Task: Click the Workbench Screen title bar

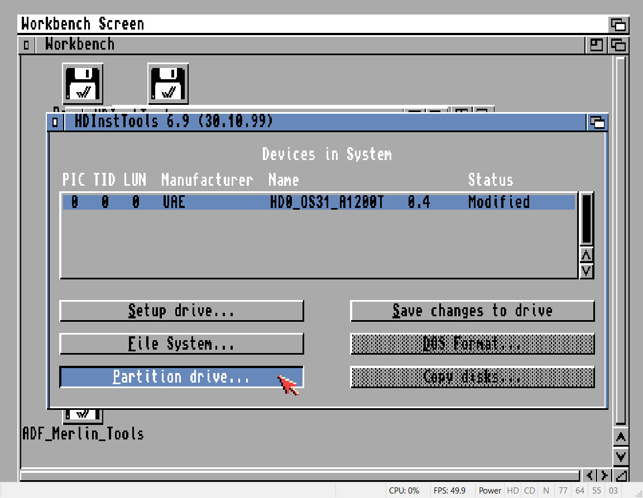Action: (x=314, y=24)
